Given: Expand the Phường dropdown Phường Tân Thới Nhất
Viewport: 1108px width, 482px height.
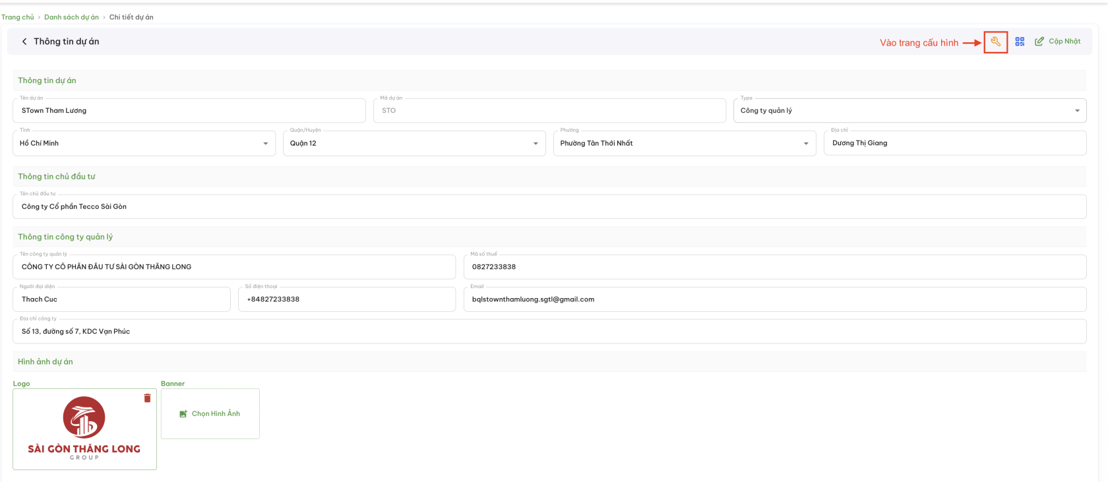Looking at the screenshot, I should coord(685,143).
